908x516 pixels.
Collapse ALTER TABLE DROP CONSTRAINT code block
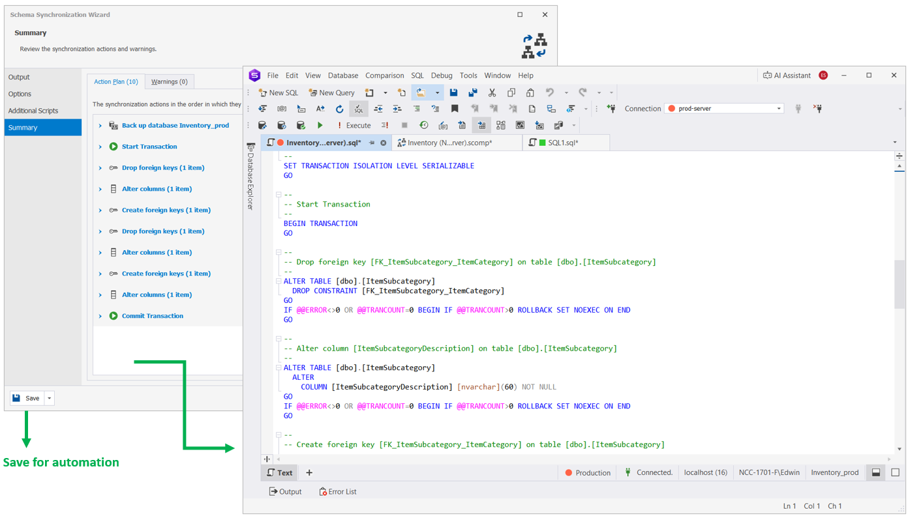[x=279, y=281]
